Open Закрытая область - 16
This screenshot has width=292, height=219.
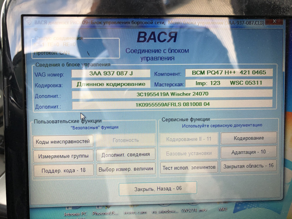click(248, 166)
